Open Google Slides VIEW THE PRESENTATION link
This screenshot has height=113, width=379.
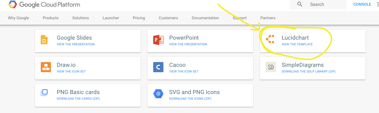click(x=76, y=44)
